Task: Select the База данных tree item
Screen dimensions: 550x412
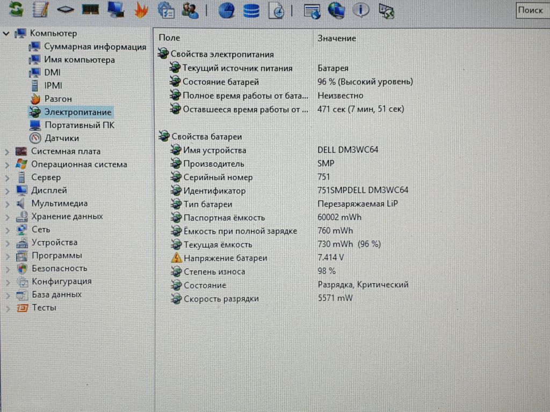Action: pos(56,295)
